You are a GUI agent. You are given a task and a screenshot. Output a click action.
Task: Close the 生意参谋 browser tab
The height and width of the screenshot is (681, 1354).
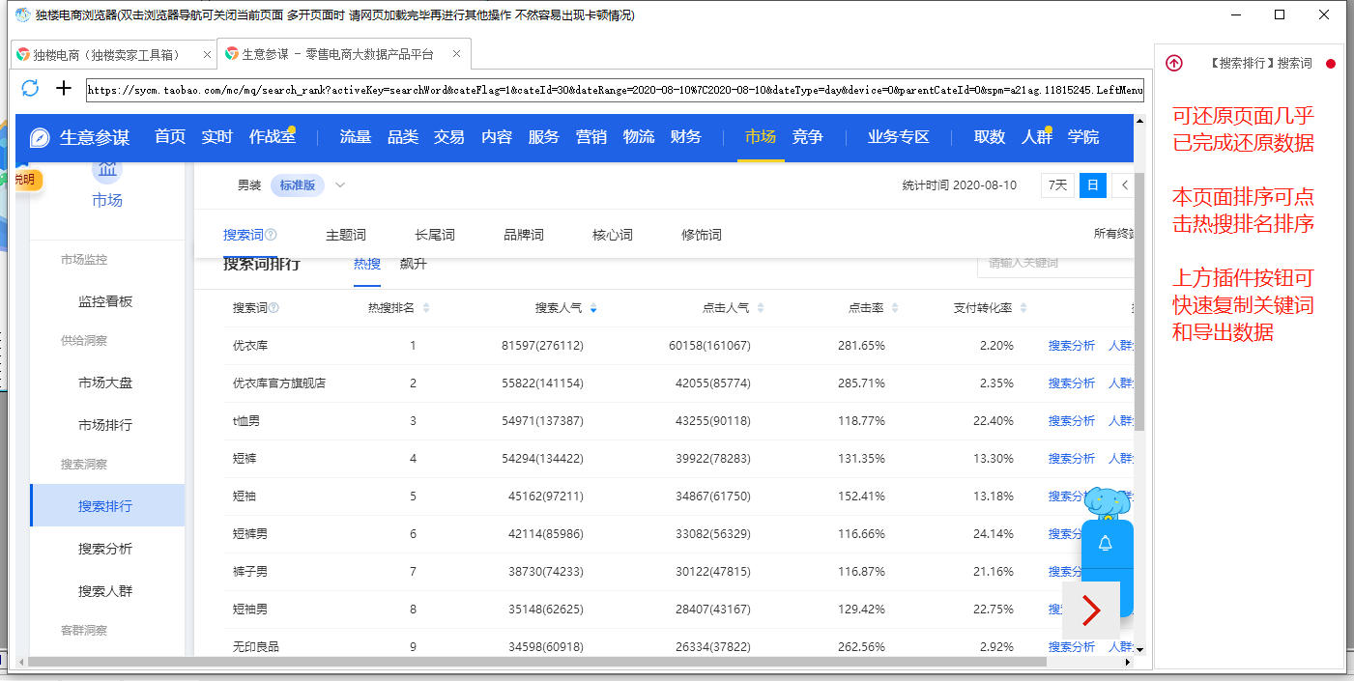point(457,54)
